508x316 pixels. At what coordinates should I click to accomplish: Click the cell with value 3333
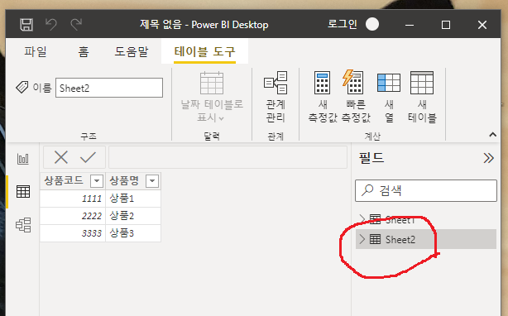[73, 233]
